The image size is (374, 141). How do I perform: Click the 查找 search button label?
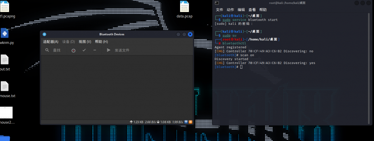(57, 50)
